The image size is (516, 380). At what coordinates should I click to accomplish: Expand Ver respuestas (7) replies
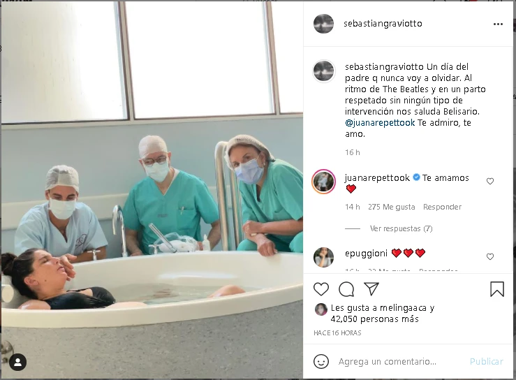(x=401, y=228)
